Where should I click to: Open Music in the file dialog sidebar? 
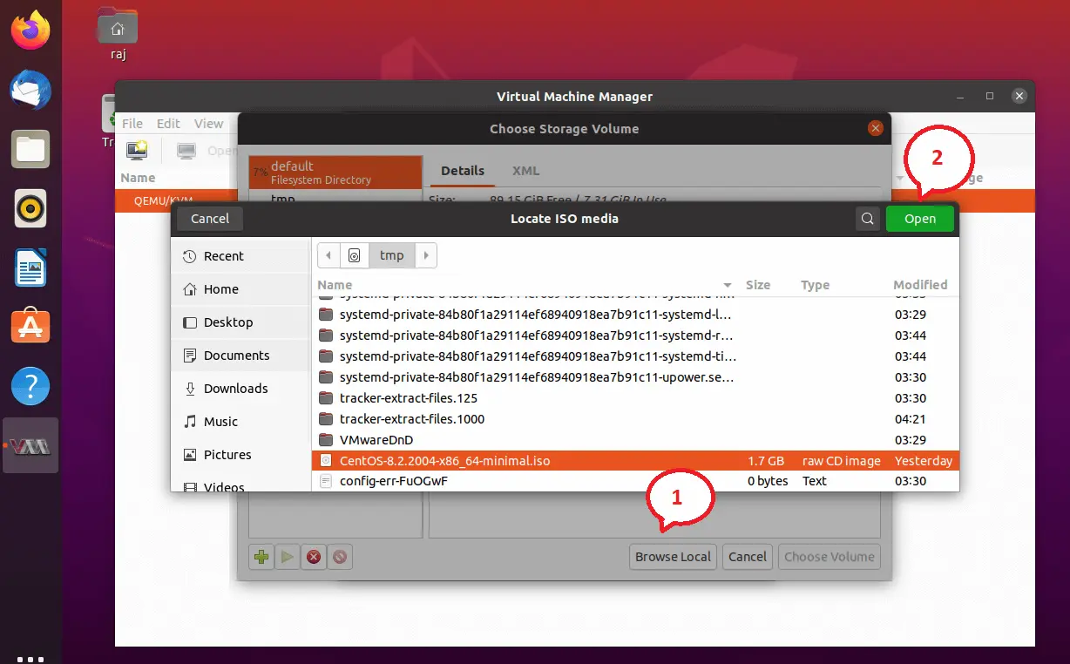click(x=240, y=422)
